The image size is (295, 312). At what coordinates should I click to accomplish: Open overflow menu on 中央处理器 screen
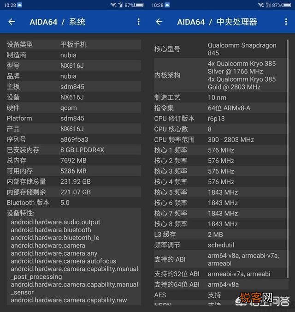pos(286,22)
